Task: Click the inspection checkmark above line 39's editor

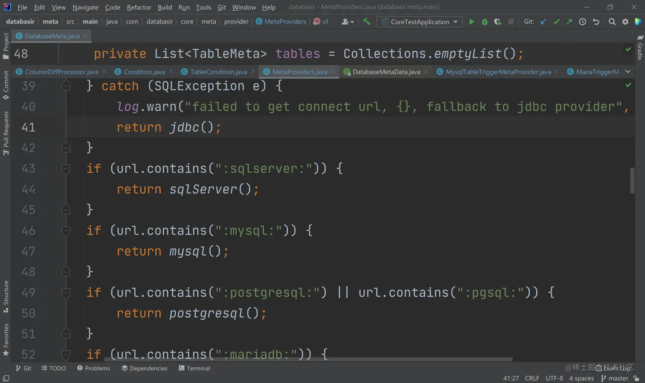Action: pos(628,85)
